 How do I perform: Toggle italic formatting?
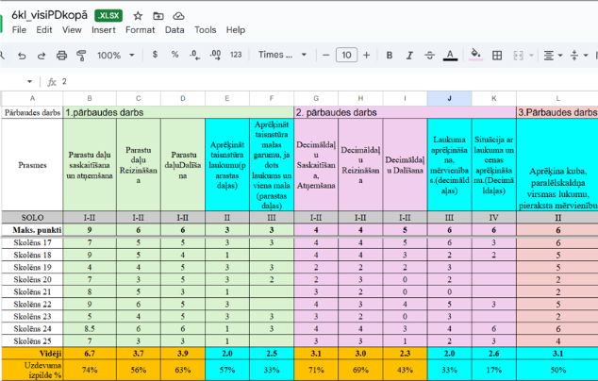coord(408,56)
